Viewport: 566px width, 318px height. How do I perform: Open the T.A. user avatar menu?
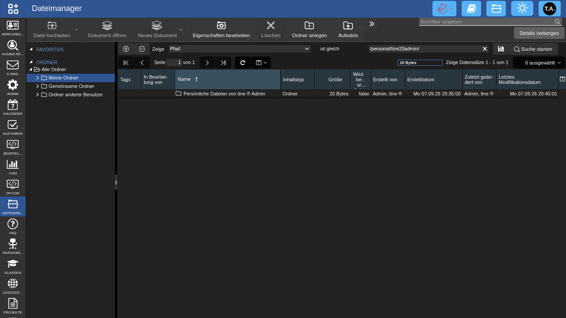point(550,8)
